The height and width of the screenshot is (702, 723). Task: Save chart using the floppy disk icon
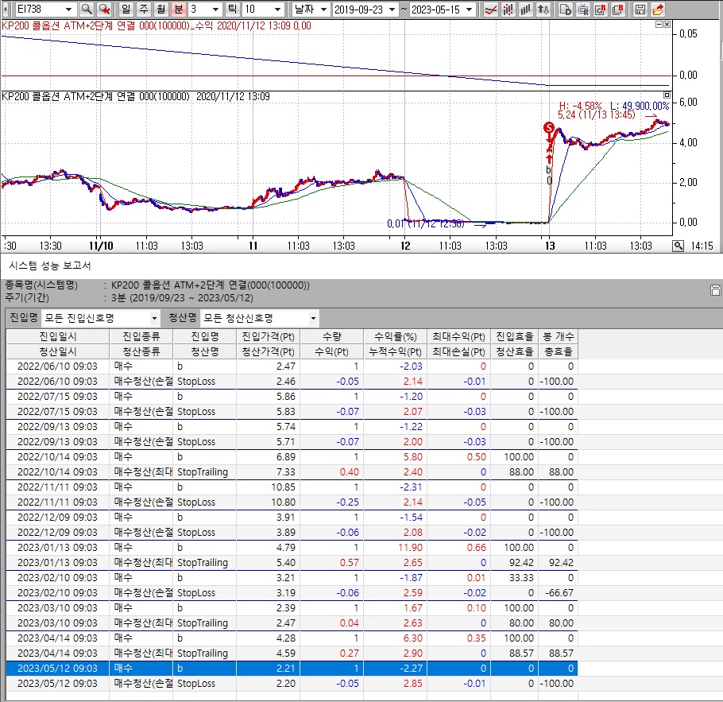point(640,10)
